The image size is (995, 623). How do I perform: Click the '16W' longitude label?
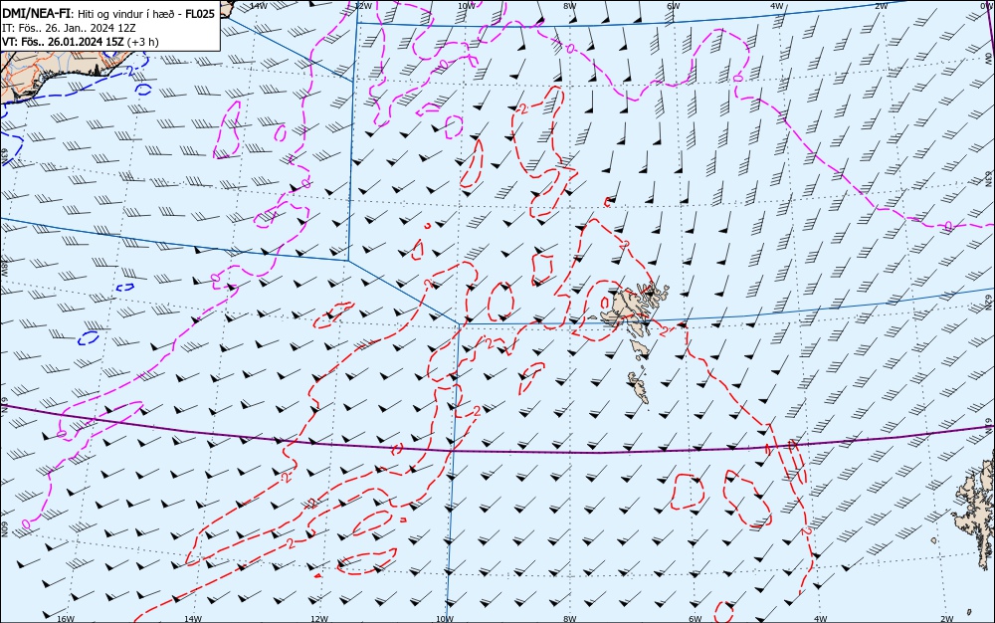click(66, 619)
